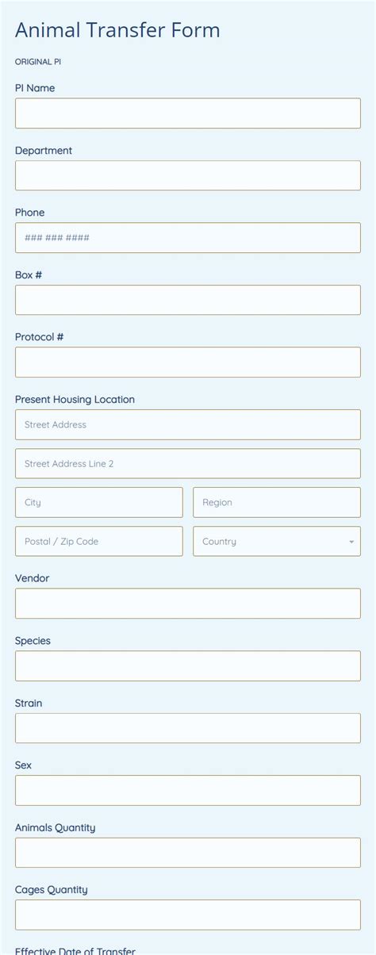This screenshot has height=955, width=376.
Task: Open the Country dropdown arrow
Action: coord(351,542)
